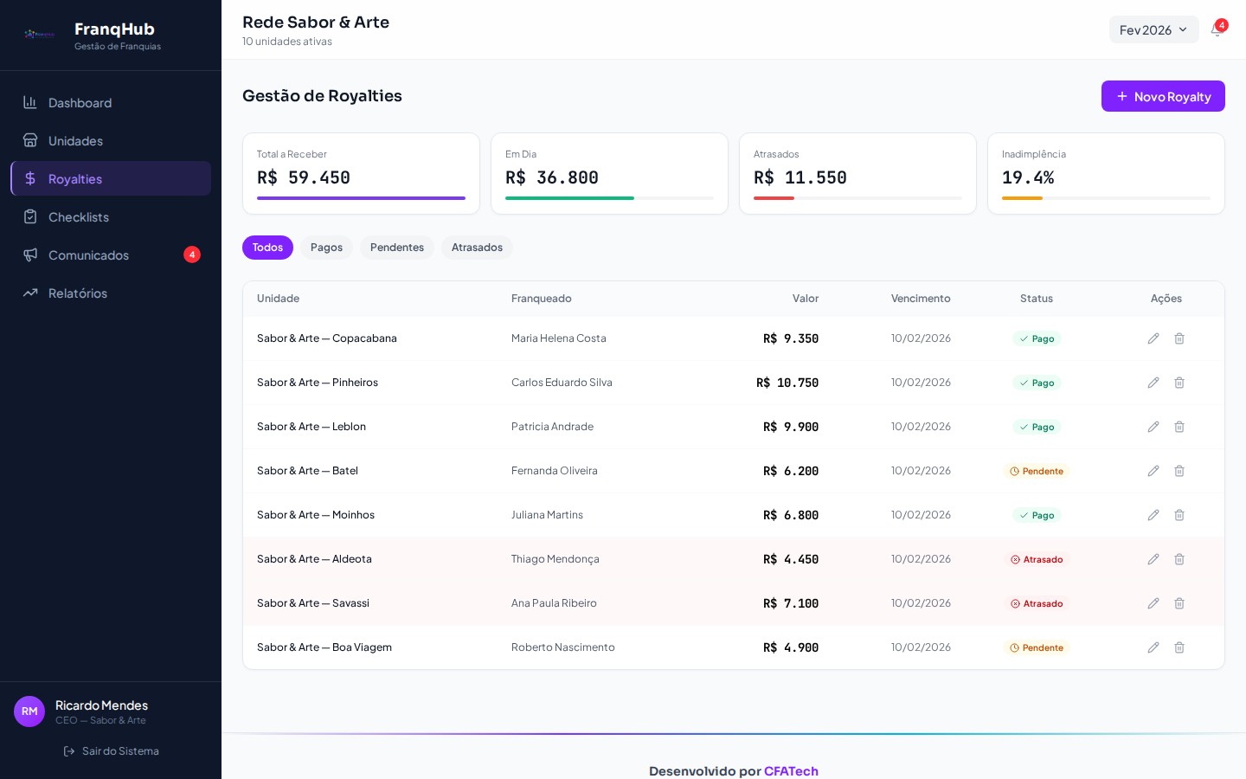Open the Relatórios sidebar section
Screen dimensions: 1246x779
click(78, 293)
